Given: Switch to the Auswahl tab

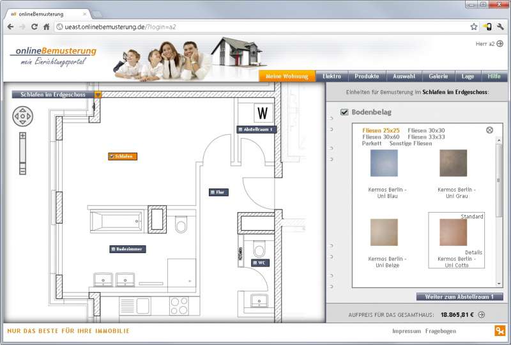Looking at the screenshot, I should point(404,76).
